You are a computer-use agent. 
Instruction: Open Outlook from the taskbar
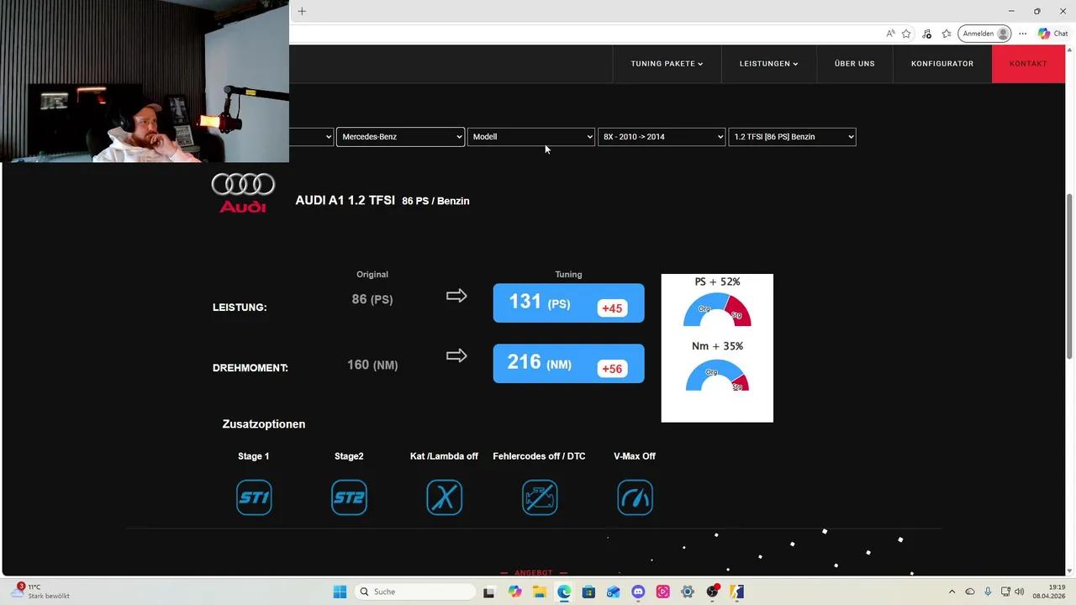pos(614,592)
